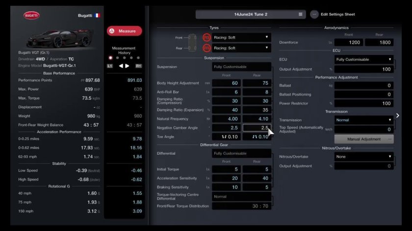Click the Bugatti logo emblem
The width and height of the screenshot is (412, 231).
point(31,16)
